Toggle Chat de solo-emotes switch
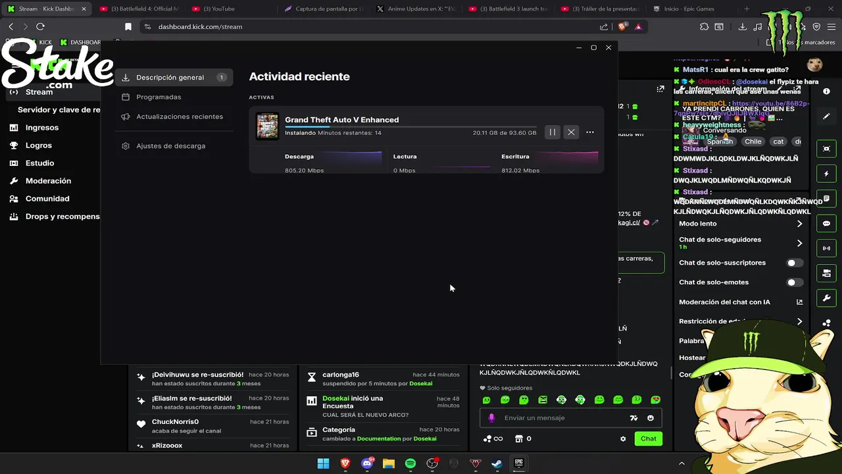This screenshot has width=842, height=474. pyautogui.click(x=795, y=282)
